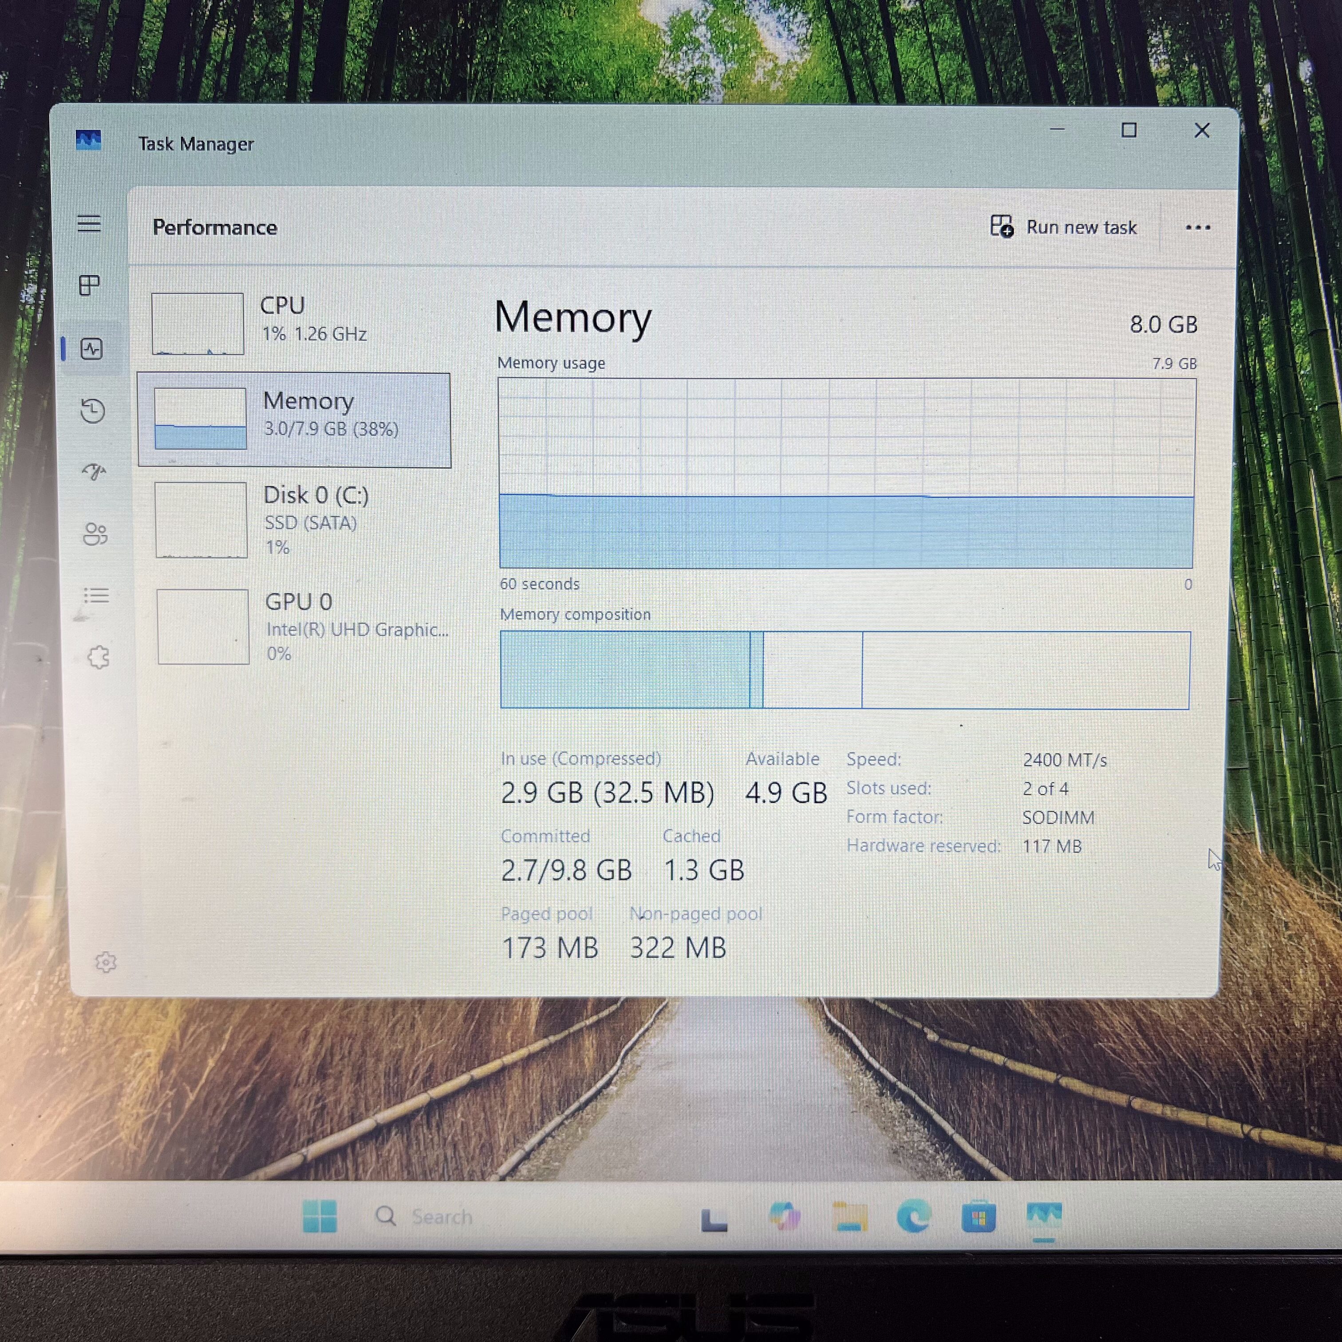Select the CPU performance entry
The width and height of the screenshot is (1342, 1342).
(x=294, y=324)
